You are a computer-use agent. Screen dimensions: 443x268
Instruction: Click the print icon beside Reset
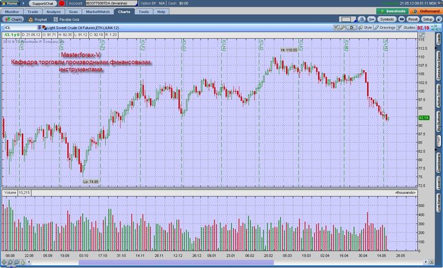[x=401, y=19]
